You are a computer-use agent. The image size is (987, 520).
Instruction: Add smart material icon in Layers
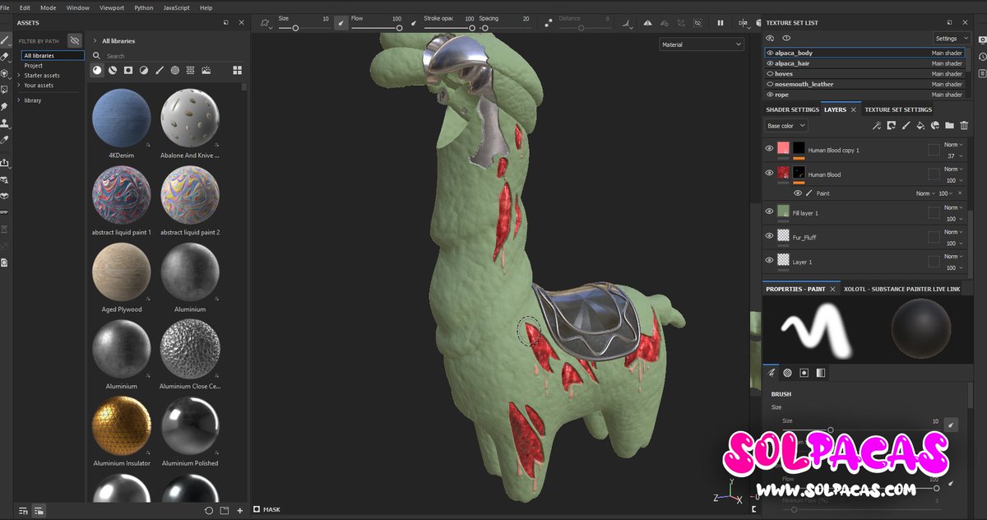(x=935, y=126)
